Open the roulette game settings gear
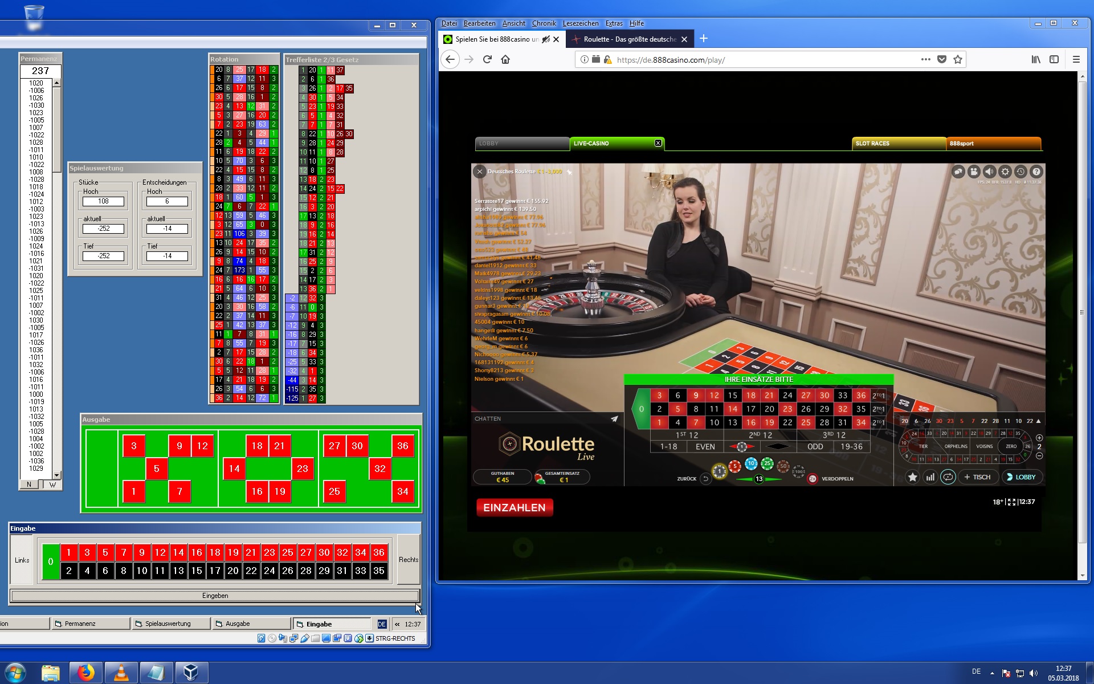 1005,172
